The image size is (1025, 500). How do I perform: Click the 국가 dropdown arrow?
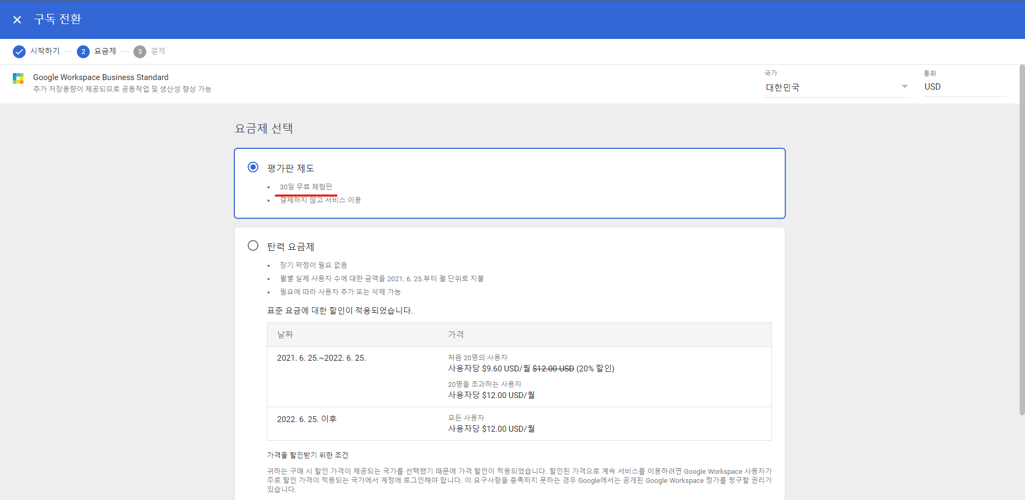click(x=904, y=86)
